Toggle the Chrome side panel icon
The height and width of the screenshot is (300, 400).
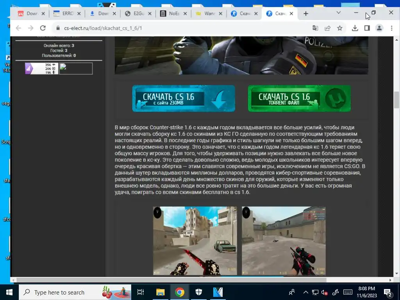tap(367, 28)
